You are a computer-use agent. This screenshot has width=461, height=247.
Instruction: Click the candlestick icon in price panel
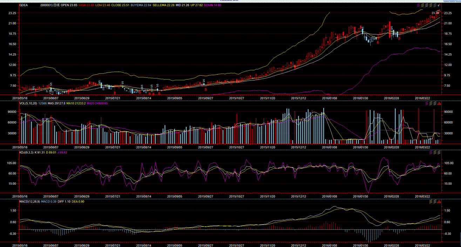439,5
